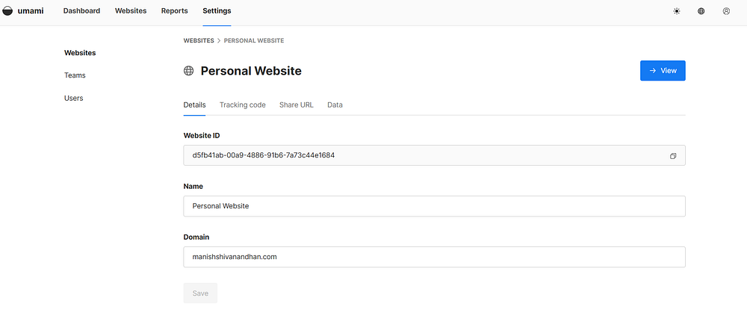The image size is (747, 333).
Task: Open the Dashboard page
Action: [81, 11]
